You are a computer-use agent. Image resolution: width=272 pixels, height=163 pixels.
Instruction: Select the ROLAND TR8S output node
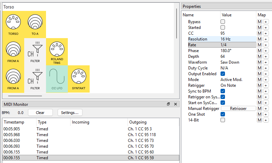(57, 52)
